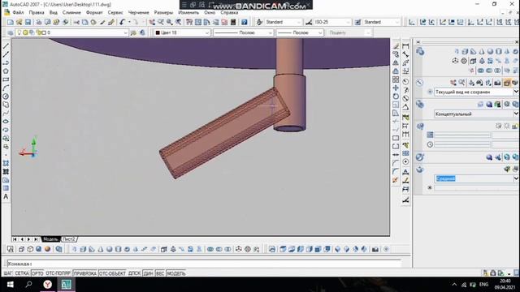Toggle ОТС-ОБЪЕКТ object tracking
The height and width of the screenshot is (292, 520).
coord(112,273)
